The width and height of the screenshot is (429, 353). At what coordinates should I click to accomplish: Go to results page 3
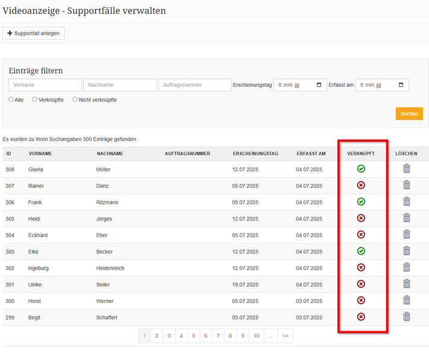point(169,336)
